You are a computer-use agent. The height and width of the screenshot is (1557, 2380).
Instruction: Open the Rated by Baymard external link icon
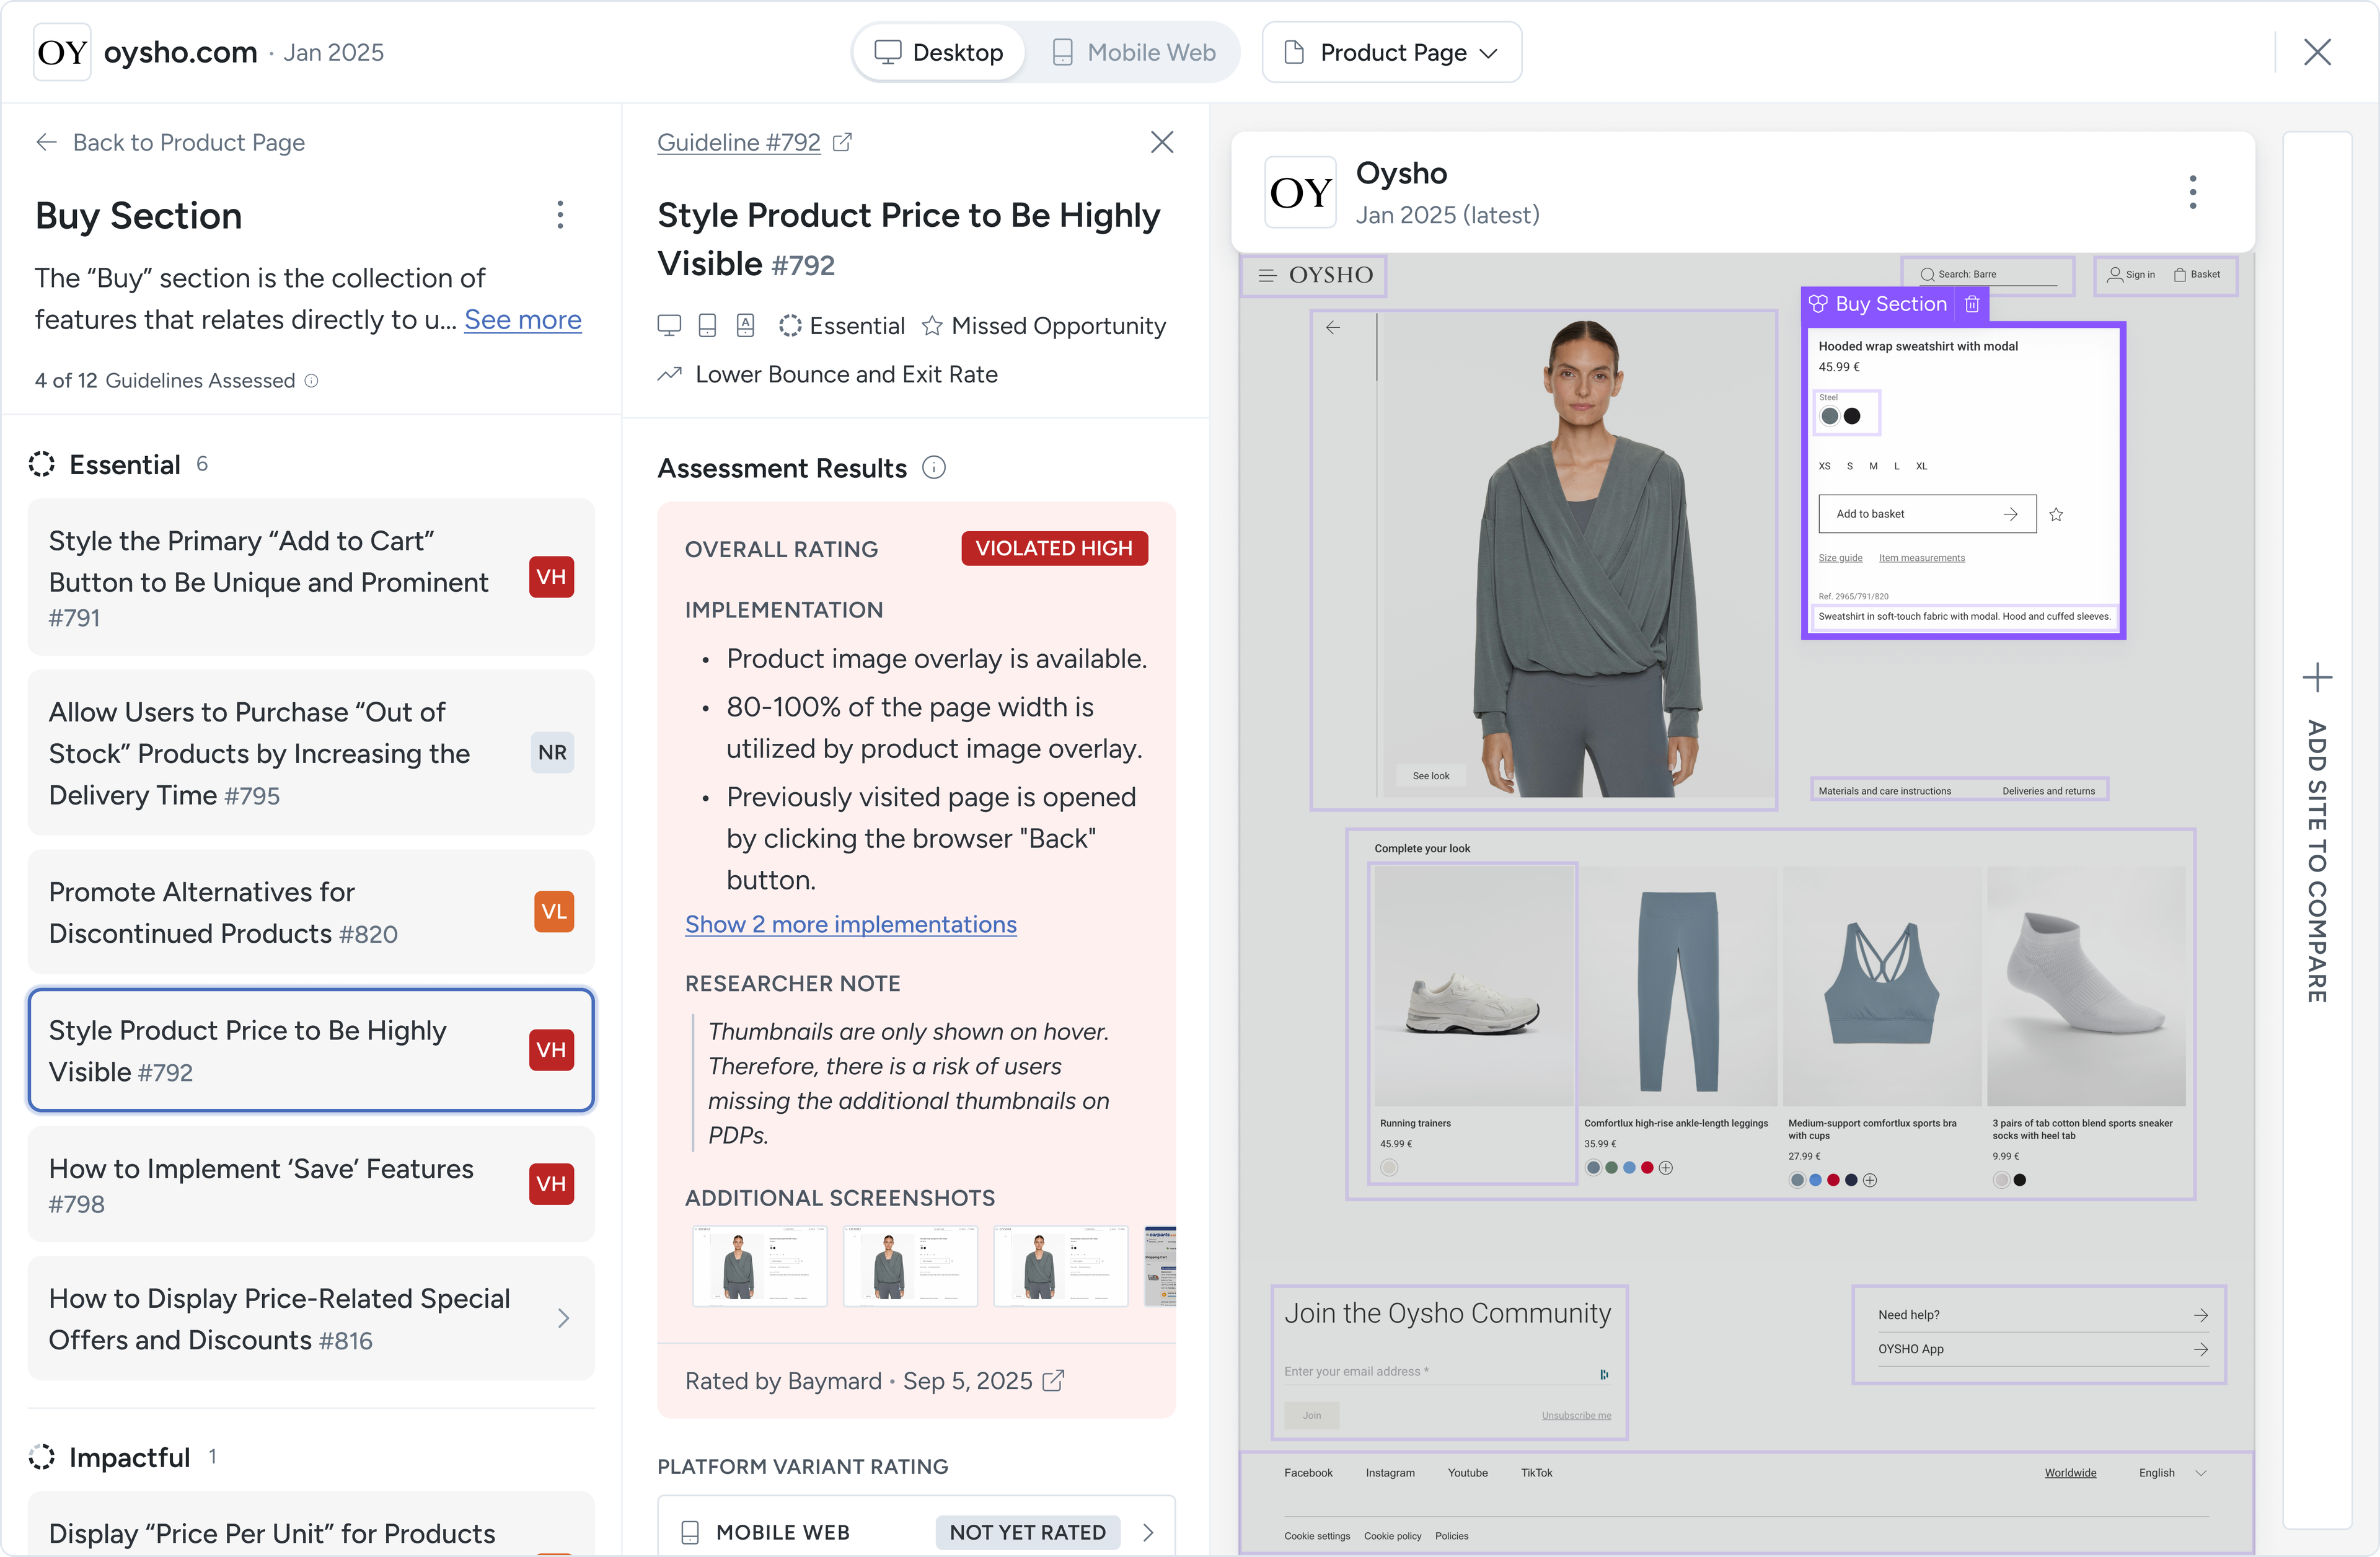click(x=1053, y=1381)
